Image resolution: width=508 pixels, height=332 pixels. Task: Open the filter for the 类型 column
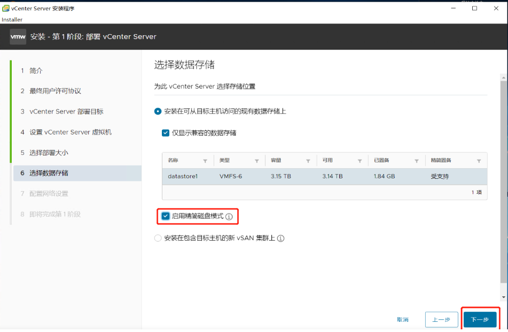[256, 161]
